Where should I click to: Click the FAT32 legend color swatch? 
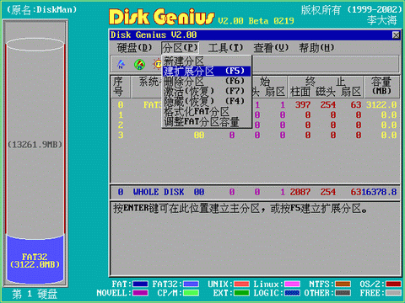(x=192, y=284)
